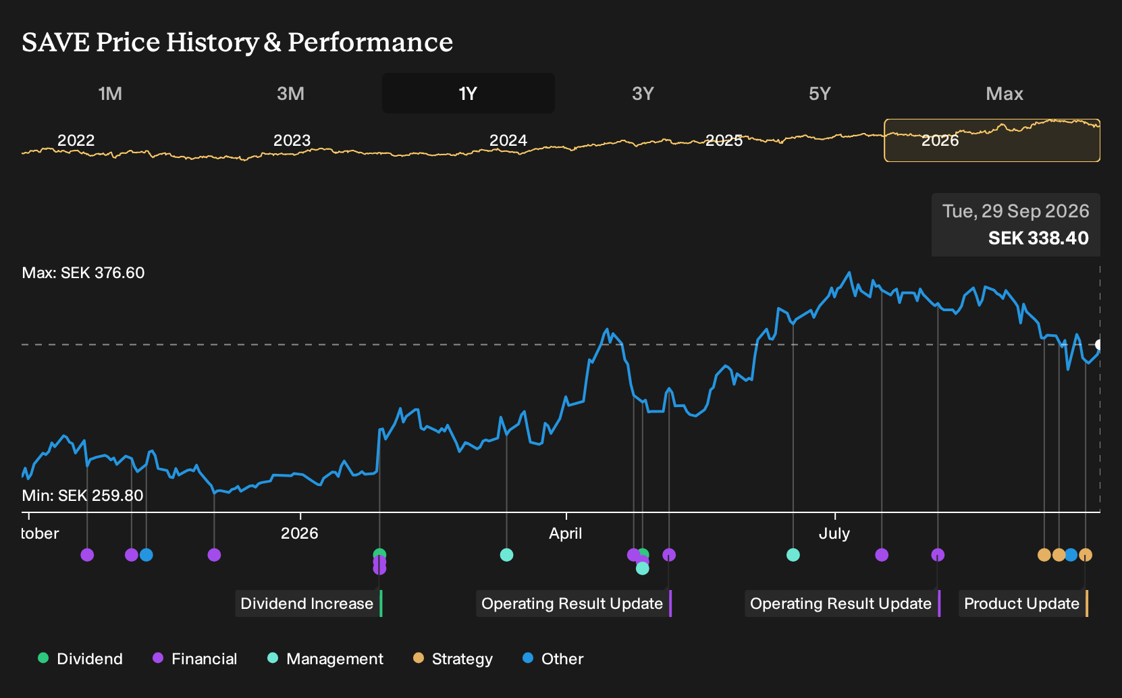Select the 3M time range tab
Screen dimensions: 1122x698
coord(290,93)
